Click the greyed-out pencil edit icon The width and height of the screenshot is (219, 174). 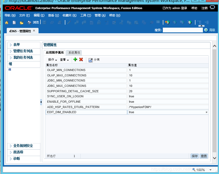69,22
